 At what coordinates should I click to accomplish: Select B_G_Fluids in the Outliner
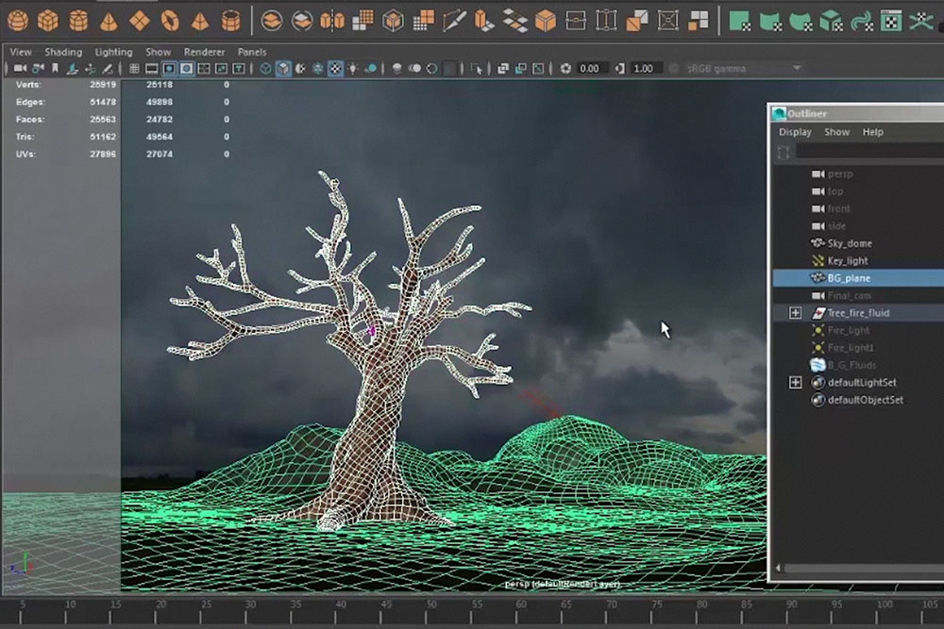851,365
